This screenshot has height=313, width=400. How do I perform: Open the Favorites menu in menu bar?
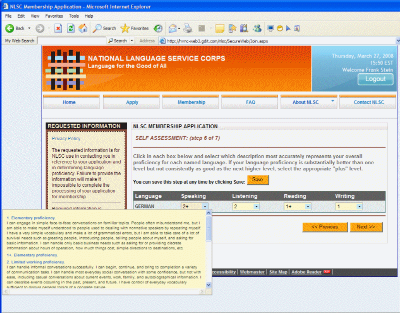click(54, 16)
